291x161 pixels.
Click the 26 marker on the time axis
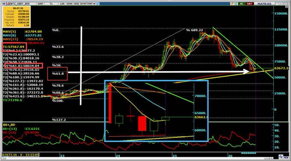(x=230, y=155)
